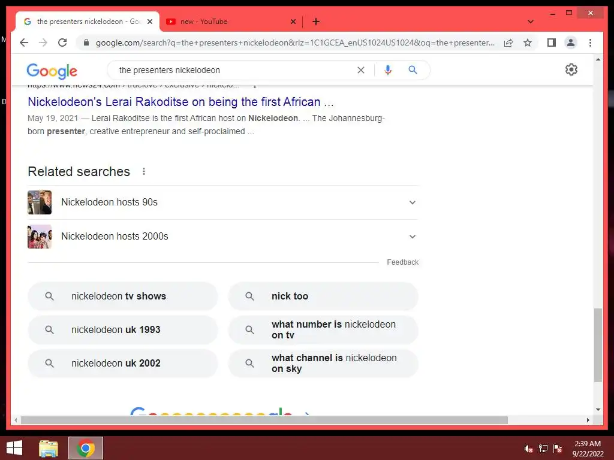Open Chrome three-dot menu
Viewport: 614px width, 460px height.
590,43
